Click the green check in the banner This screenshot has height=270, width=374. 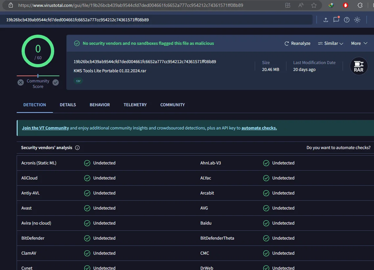77,43
